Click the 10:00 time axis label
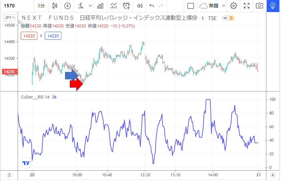 77,175
